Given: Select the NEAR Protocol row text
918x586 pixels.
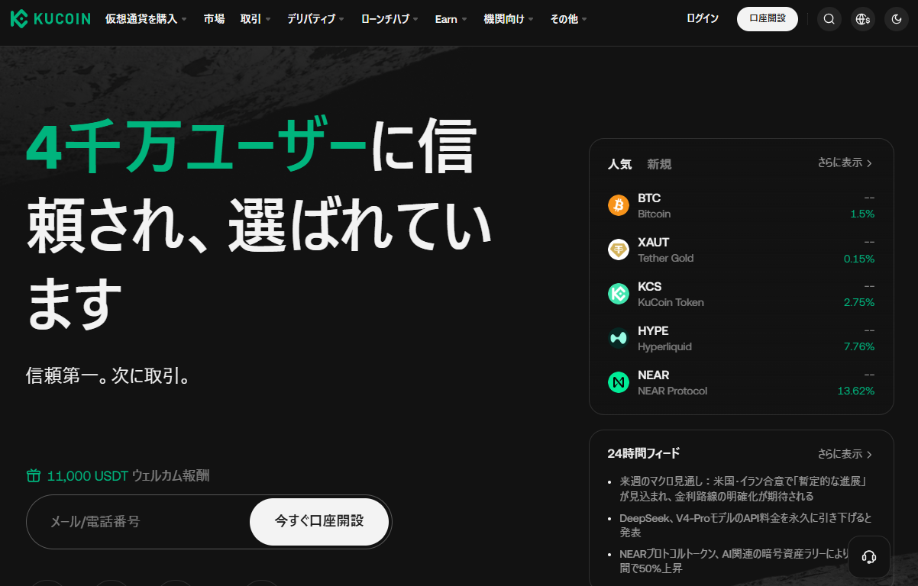Looking at the screenshot, I should coord(672,382).
